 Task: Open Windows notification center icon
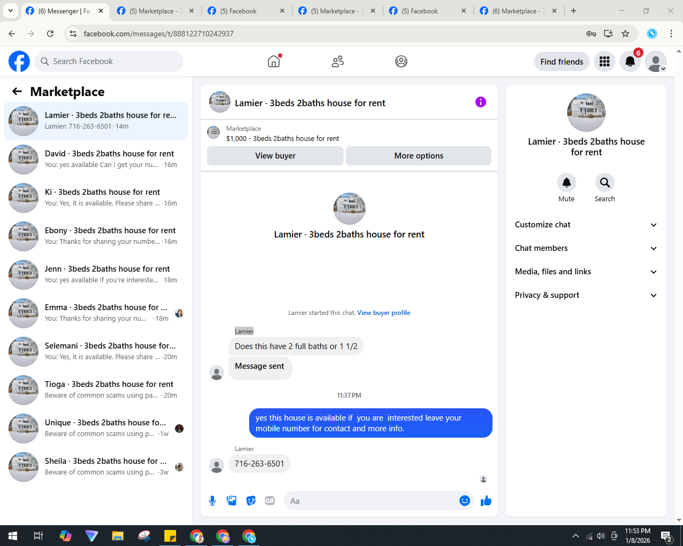666,536
